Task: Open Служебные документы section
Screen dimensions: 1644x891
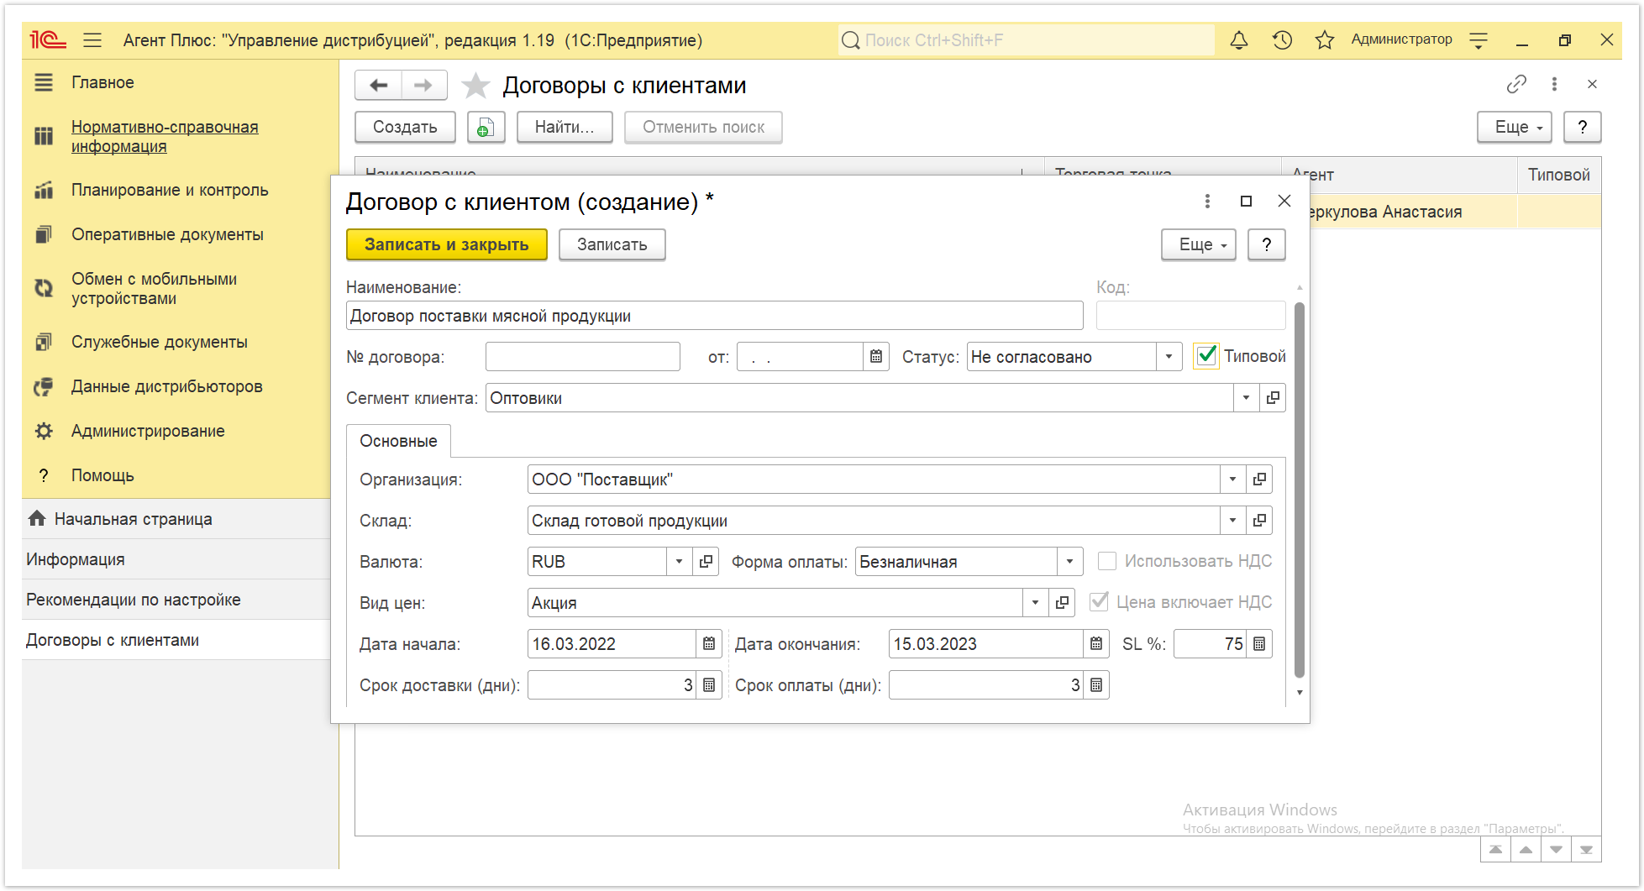Action: [x=159, y=342]
